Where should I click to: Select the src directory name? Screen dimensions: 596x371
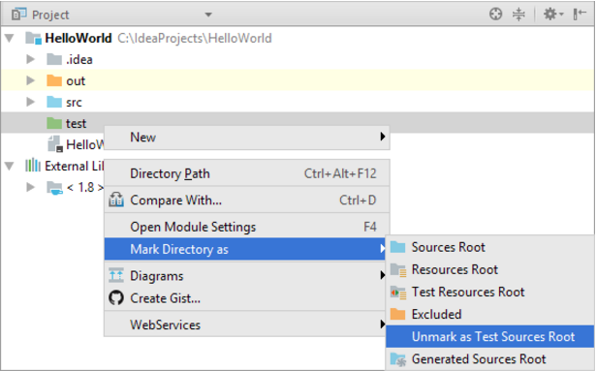(74, 103)
